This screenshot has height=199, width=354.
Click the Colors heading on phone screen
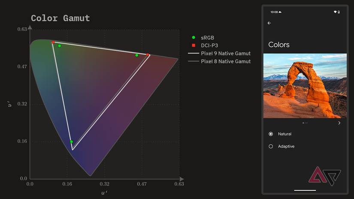click(x=279, y=45)
